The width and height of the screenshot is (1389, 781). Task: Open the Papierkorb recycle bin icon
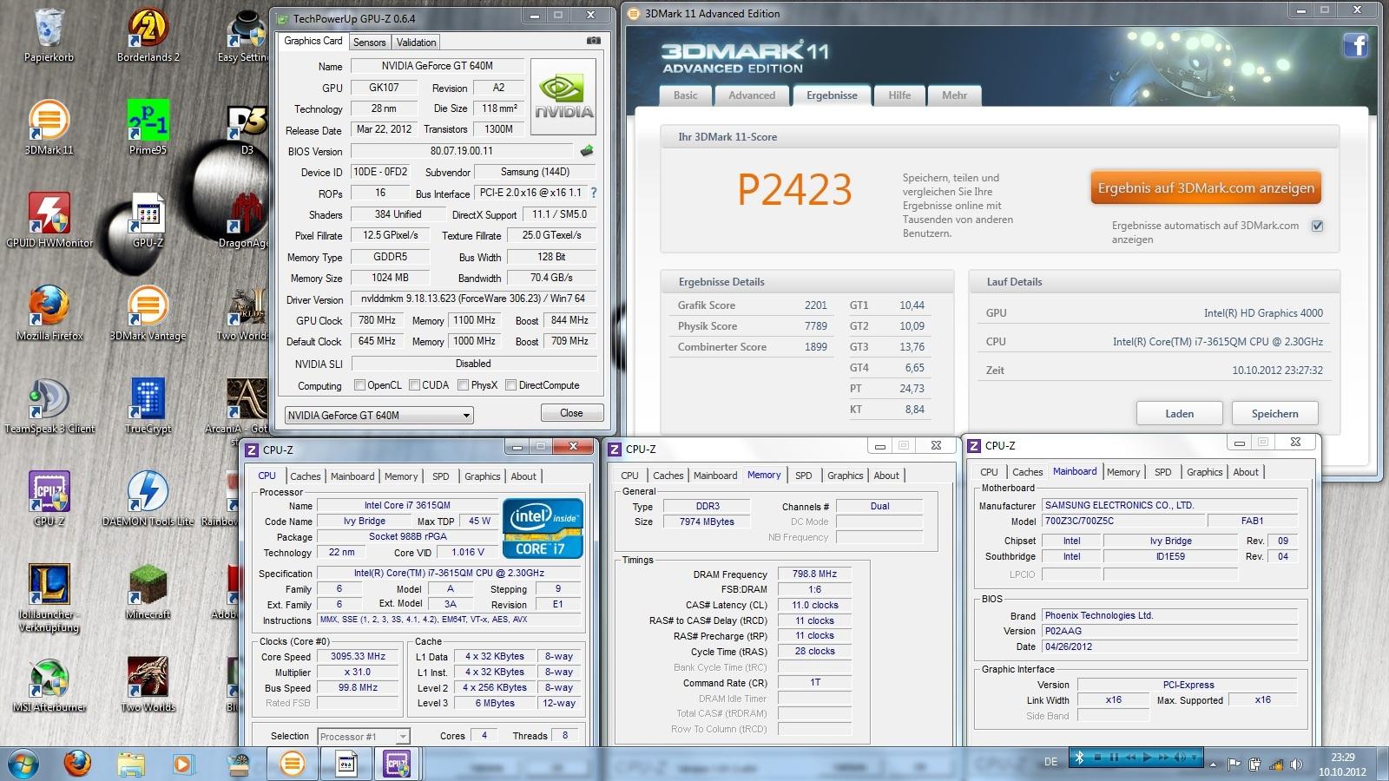49,35
